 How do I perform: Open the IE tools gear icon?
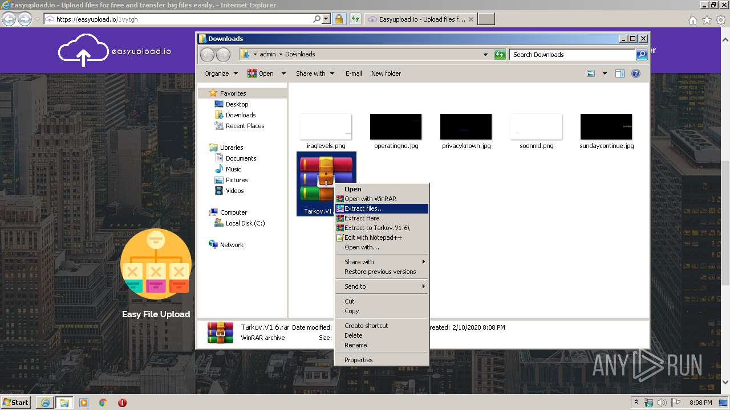coord(720,20)
